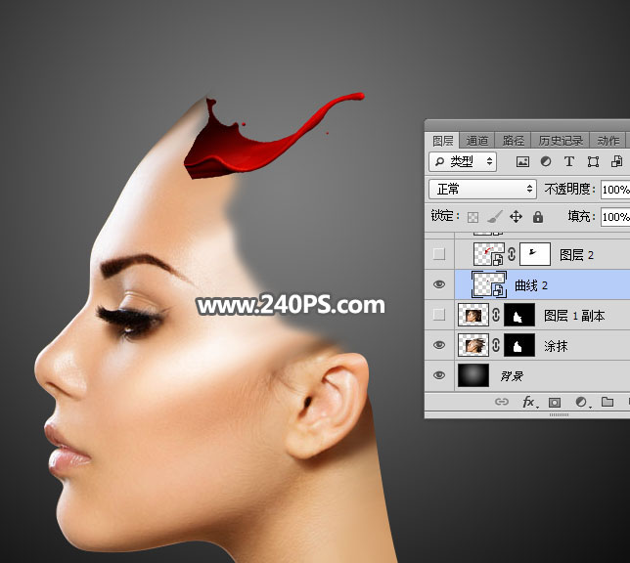This screenshot has height=563, width=630.
Task: Hide the 背景 layer
Action: (x=439, y=375)
